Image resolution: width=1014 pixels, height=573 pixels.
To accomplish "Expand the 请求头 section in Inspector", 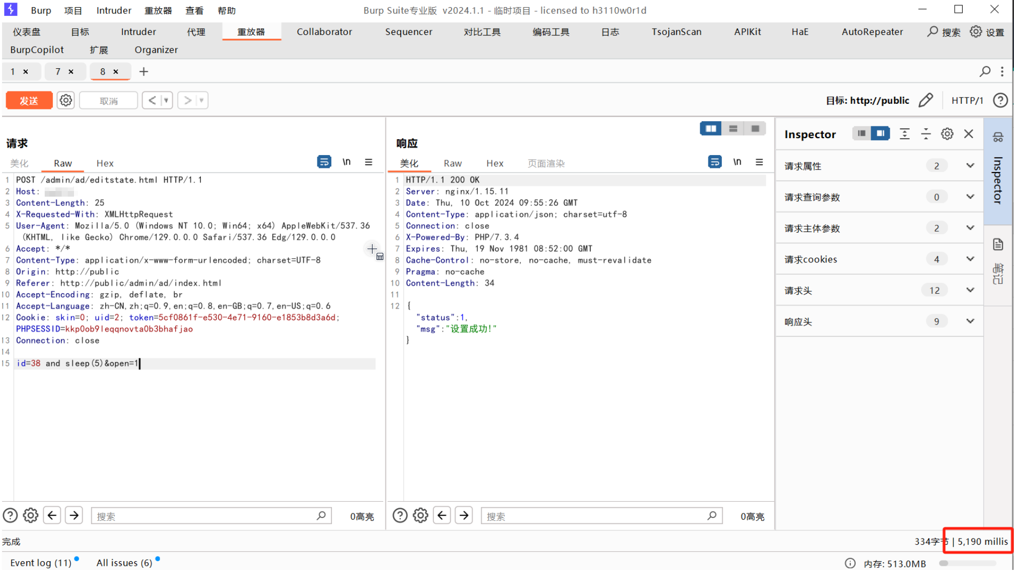I will [x=970, y=291].
